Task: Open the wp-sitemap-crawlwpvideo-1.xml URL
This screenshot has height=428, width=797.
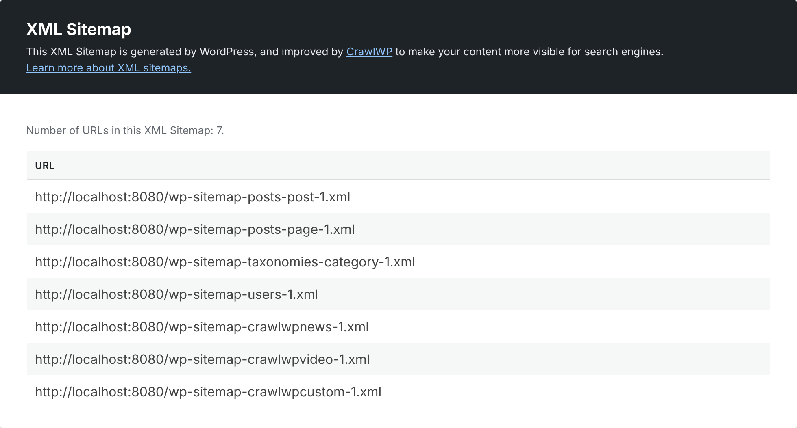Action: point(202,359)
